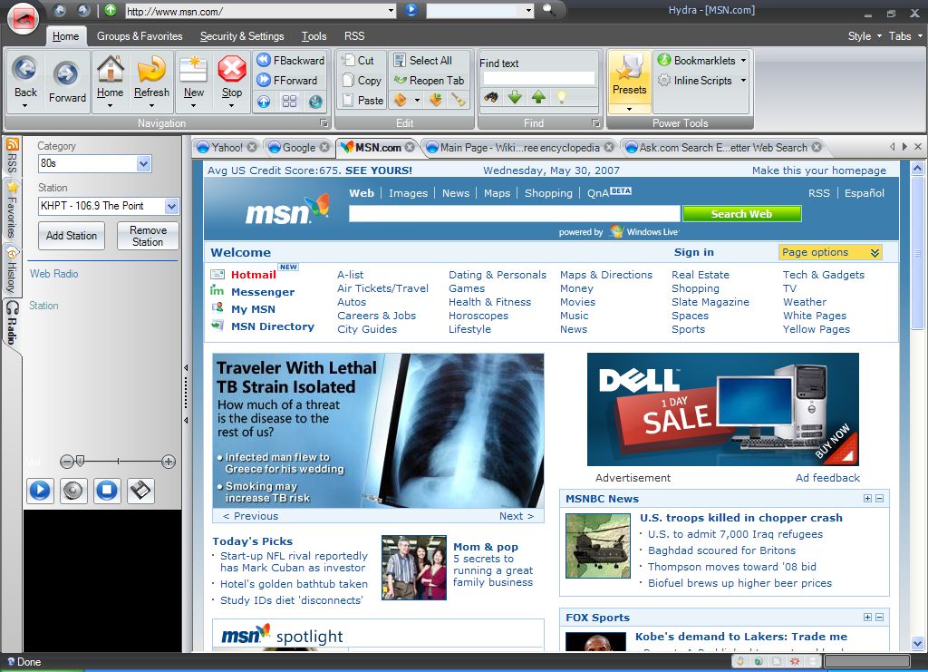The width and height of the screenshot is (928, 672).
Task: Click the volume slider handle
Action: click(x=80, y=461)
